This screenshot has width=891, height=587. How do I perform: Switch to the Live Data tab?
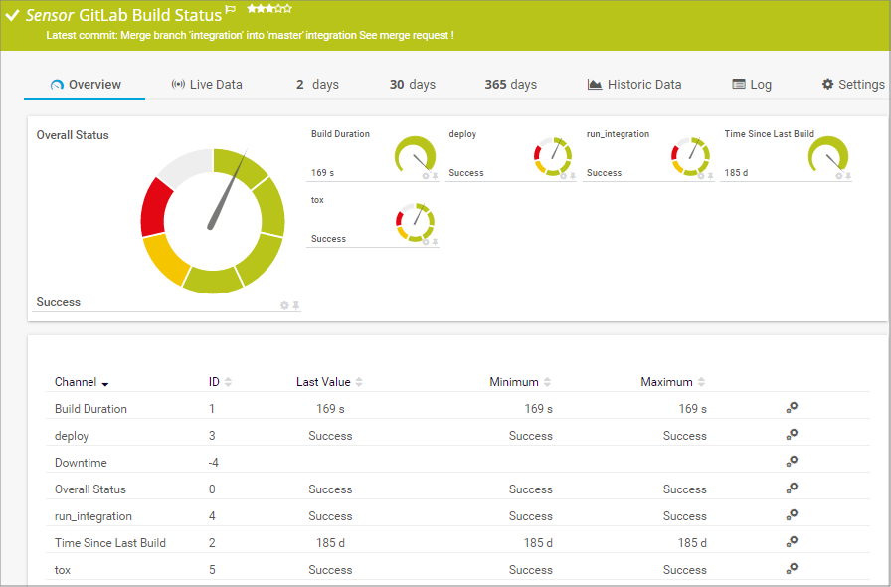[207, 85]
